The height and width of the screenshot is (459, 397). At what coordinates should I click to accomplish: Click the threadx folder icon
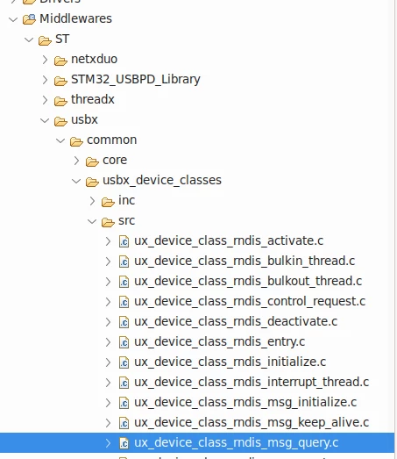coord(60,101)
